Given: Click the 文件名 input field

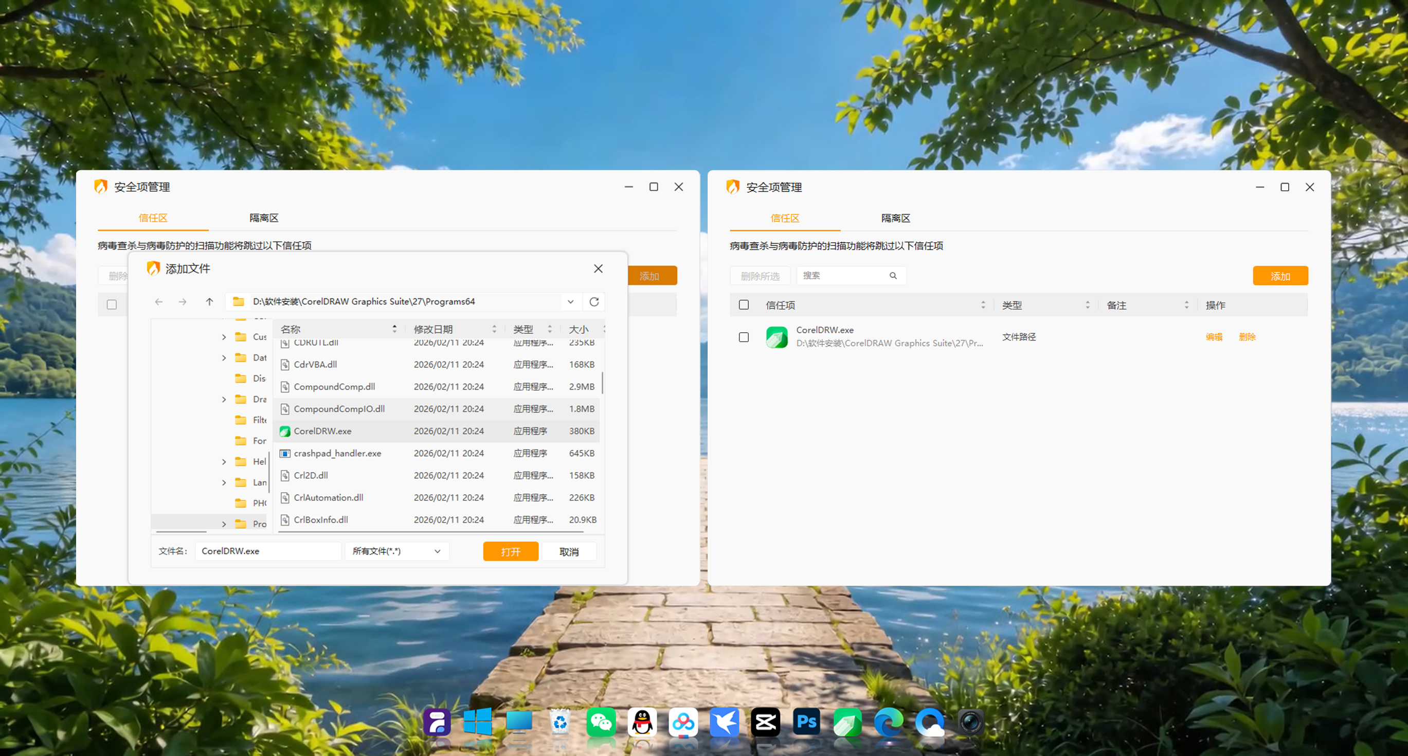Looking at the screenshot, I should point(268,551).
